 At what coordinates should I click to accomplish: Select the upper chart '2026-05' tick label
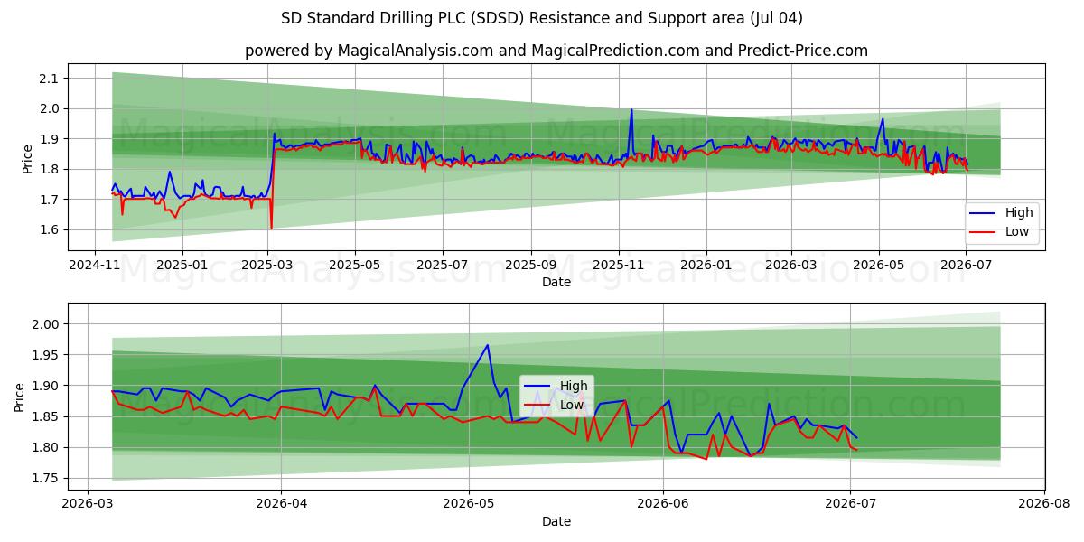[x=879, y=266]
